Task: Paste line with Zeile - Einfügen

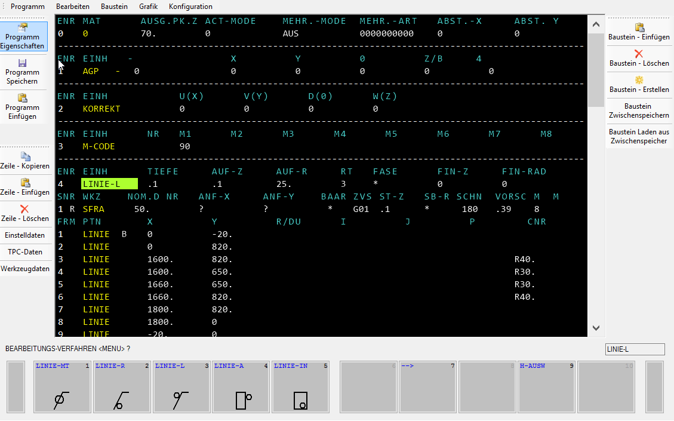Action: click(24, 187)
